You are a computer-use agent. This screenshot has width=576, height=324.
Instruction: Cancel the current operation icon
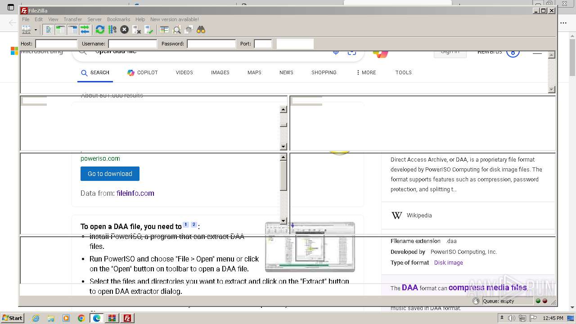click(124, 30)
